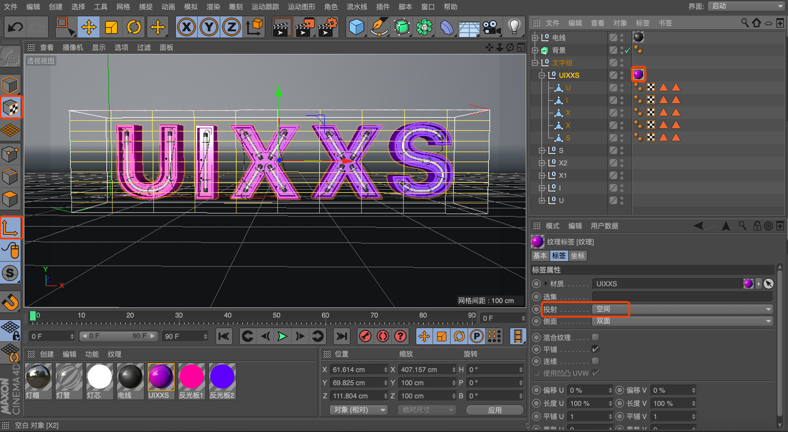Enable Texture mode in left sidebar
The image size is (788, 432).
coord(11,108)
